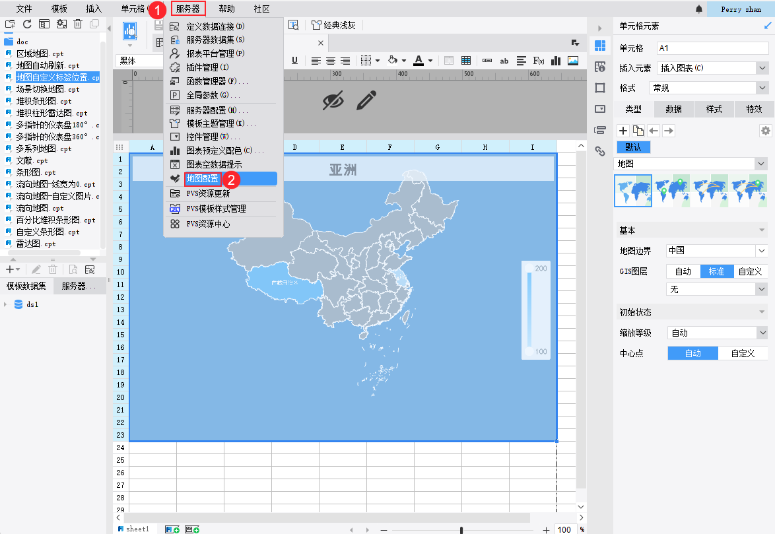Enable the 标准 GIS tile layer option
Viewport: 775px width, 534px height.
click(x=717, y=271)
